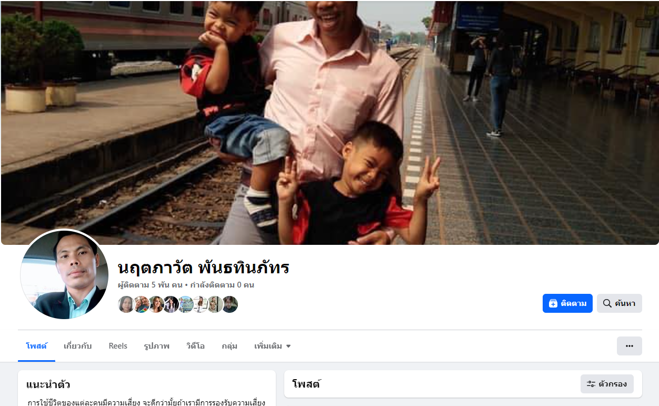This screenshot has width=659, height=406.
Task: Open the profile picture of the man
Action: (64, 274)
